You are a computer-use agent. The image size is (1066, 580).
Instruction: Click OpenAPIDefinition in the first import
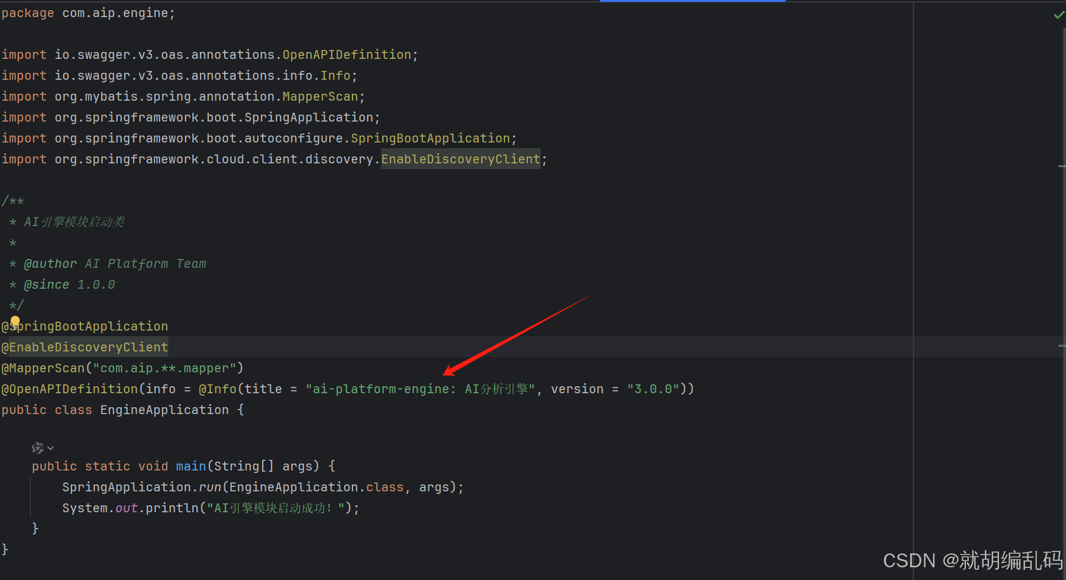(x=347, y=54)
